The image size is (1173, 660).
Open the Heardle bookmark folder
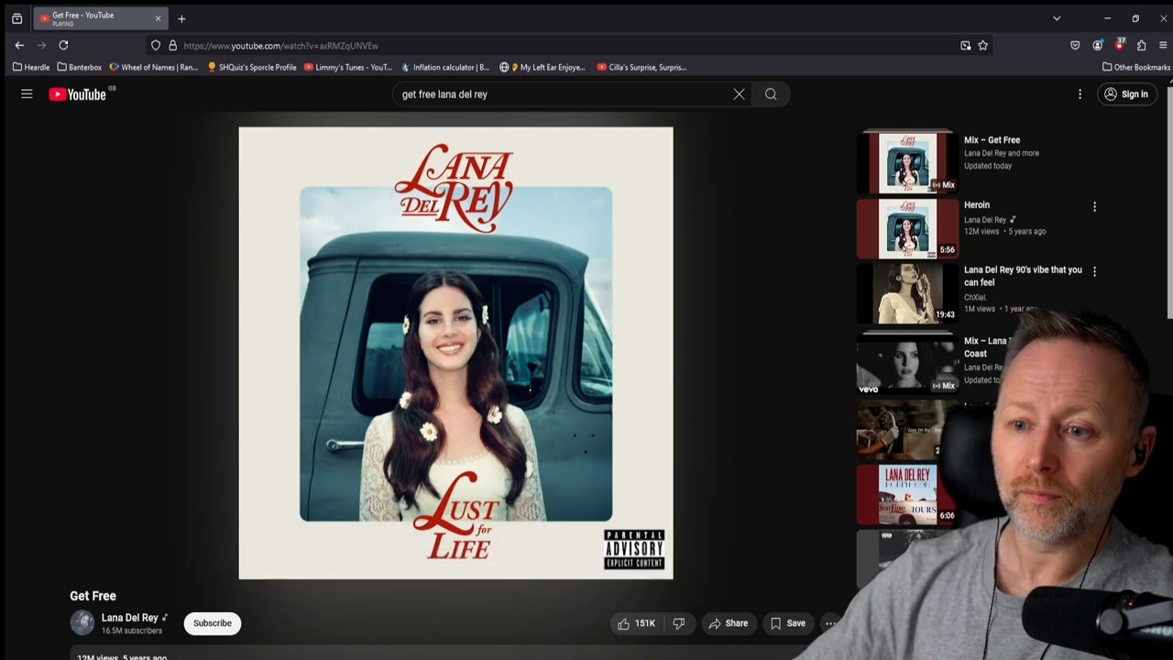click(31, 67)
